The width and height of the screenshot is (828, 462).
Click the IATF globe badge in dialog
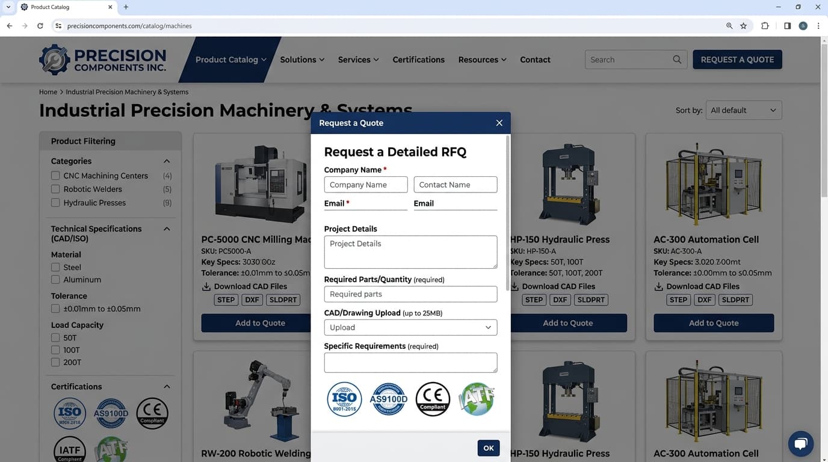coord(477,399)
